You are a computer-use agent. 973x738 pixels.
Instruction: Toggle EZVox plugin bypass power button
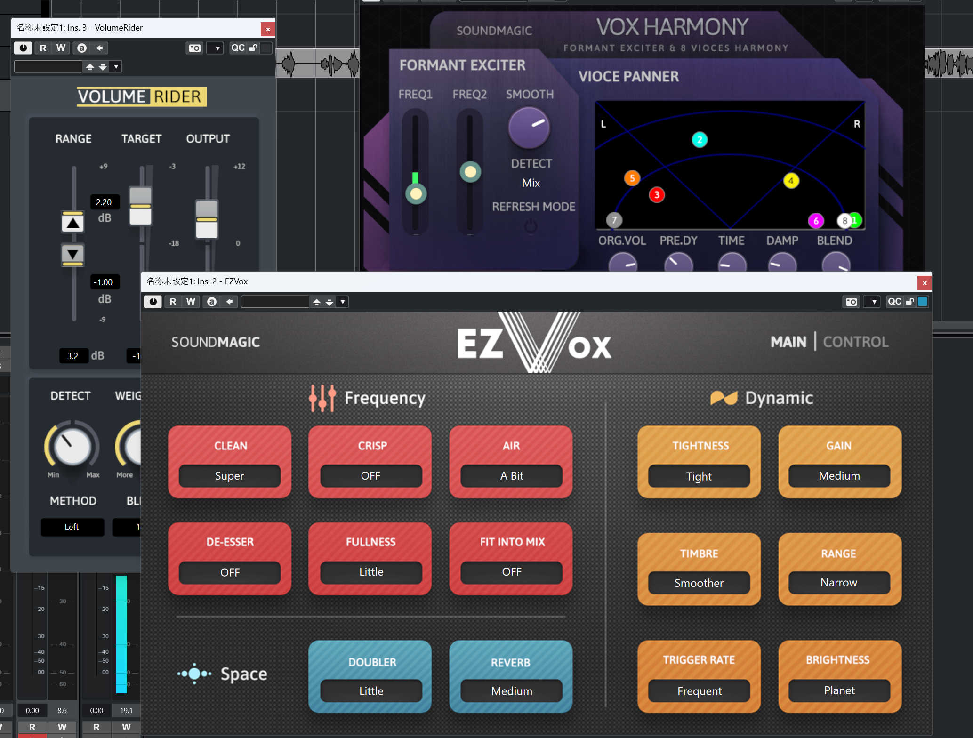(153, 302)
